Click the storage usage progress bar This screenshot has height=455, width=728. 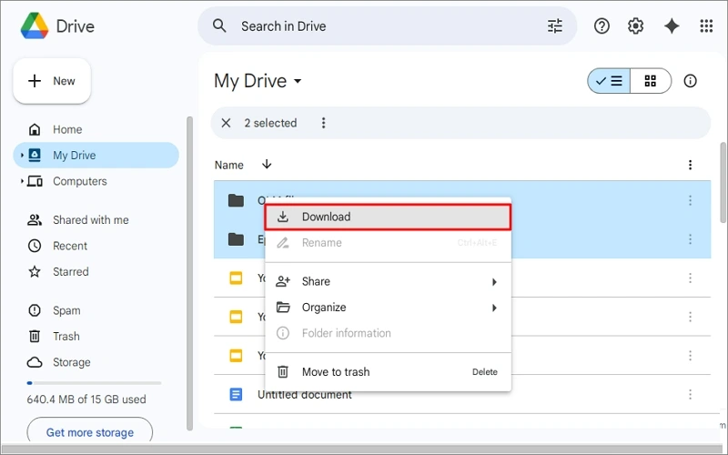(95, 383)
